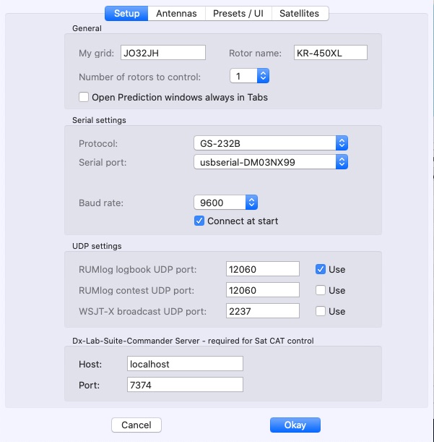Open the Presets / UI tab

point(238,13)
